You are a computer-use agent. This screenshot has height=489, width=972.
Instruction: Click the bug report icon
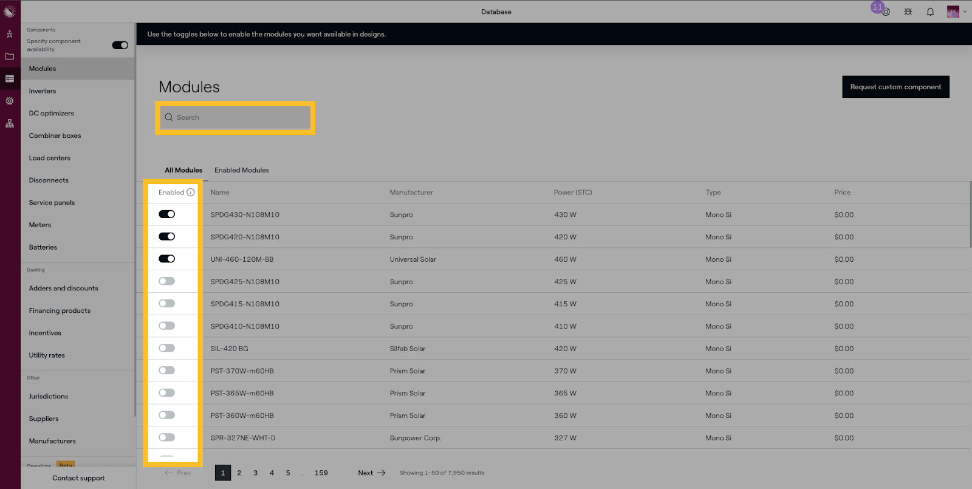coord(908,12)
